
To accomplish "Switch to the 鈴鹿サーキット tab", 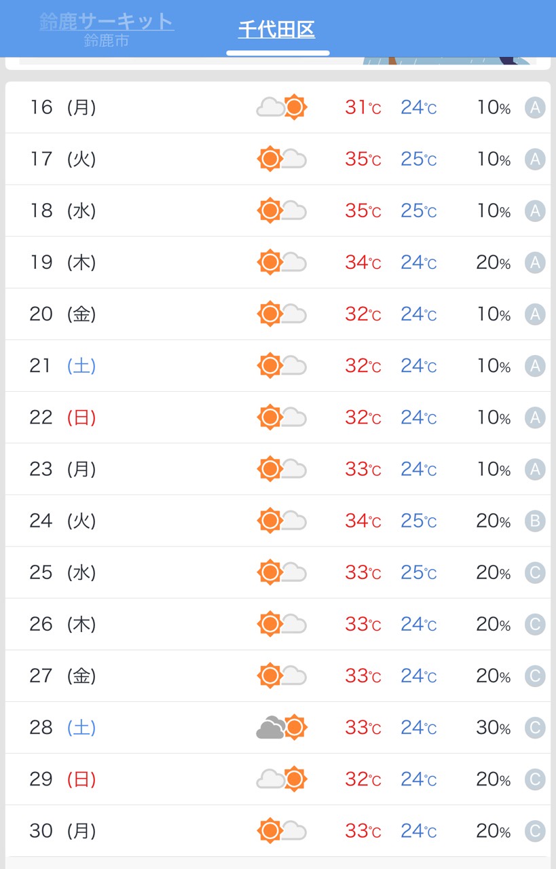I will [x=107, y=29].
